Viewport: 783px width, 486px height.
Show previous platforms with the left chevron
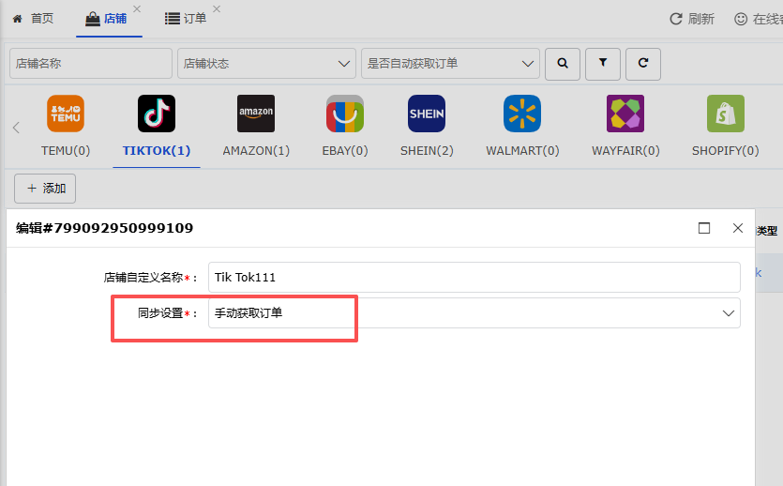point(17,128)
